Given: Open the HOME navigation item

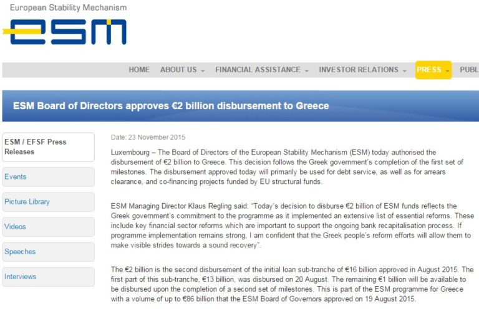Looking at the screenshot, I should click(139, 70).
